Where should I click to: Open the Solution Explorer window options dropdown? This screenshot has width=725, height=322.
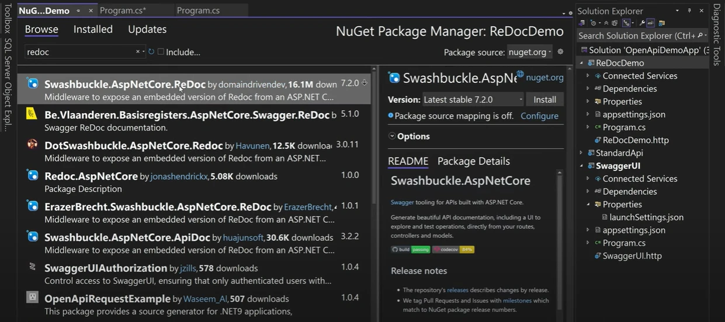click(x=678, y=10)
